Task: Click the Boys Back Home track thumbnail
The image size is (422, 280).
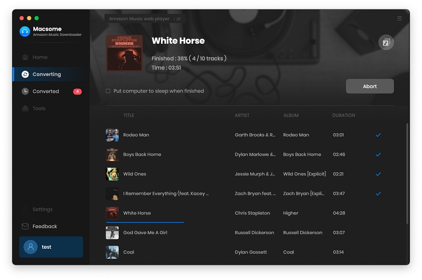Action: (112, 154)
